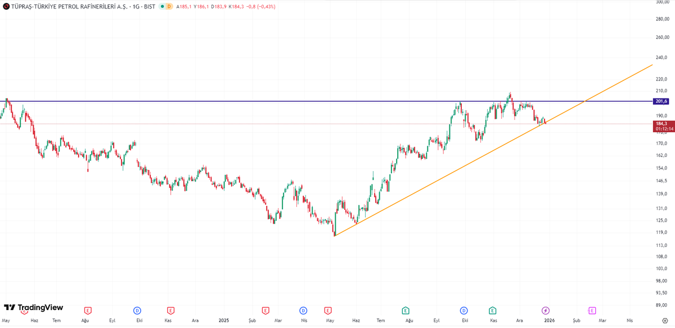The image size is (675, 328).
Task: Click the 300,00 price axis label
Action: tap(661, 2)
